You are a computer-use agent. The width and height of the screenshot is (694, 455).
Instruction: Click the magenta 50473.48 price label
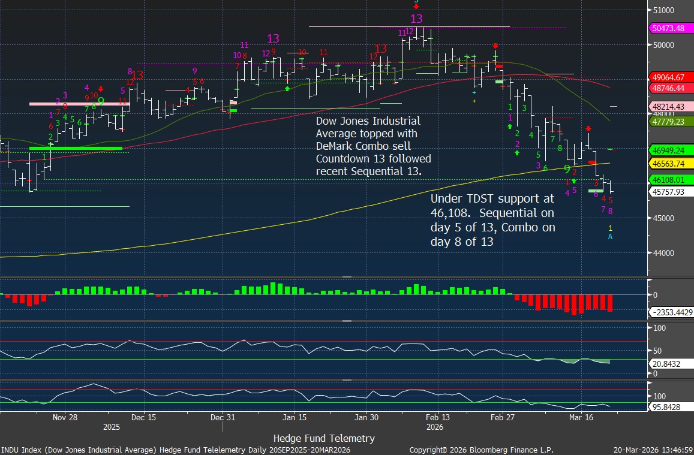[x=671, y=28]
